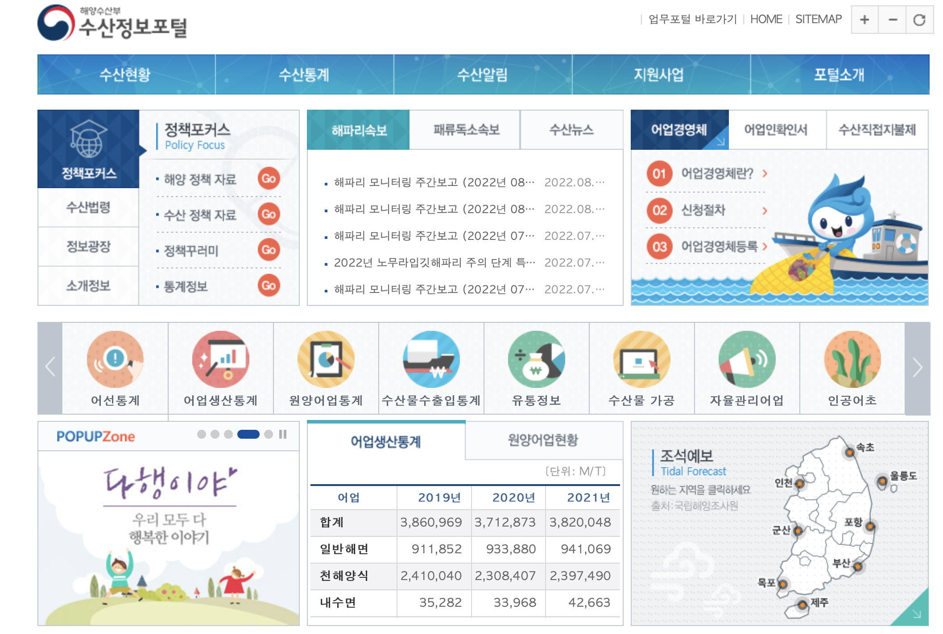Select the 자율관리어업 megaphone icon

pyautogui.click(x=747, y=359)
